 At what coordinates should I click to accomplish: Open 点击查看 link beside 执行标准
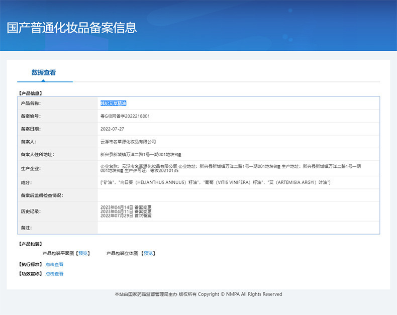(54, 264)
